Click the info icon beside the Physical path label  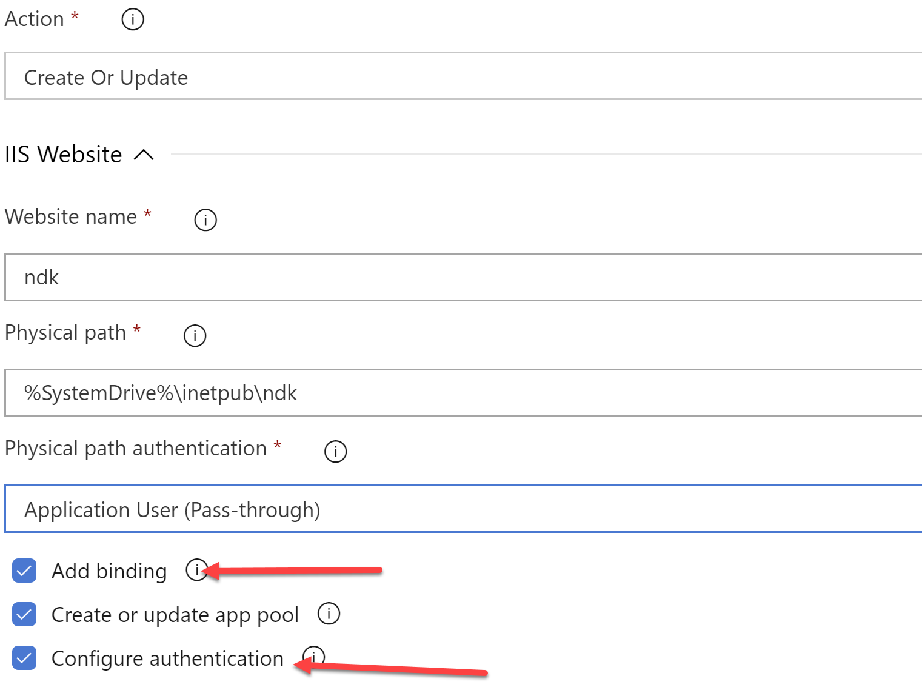click(195, 335)
